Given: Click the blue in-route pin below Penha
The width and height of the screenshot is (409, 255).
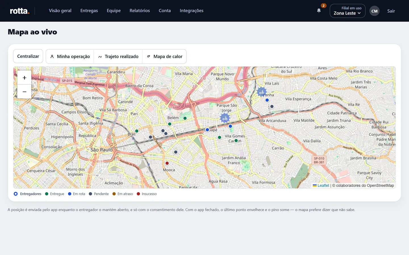Looking at the screenshot, I should click(267, 100).
